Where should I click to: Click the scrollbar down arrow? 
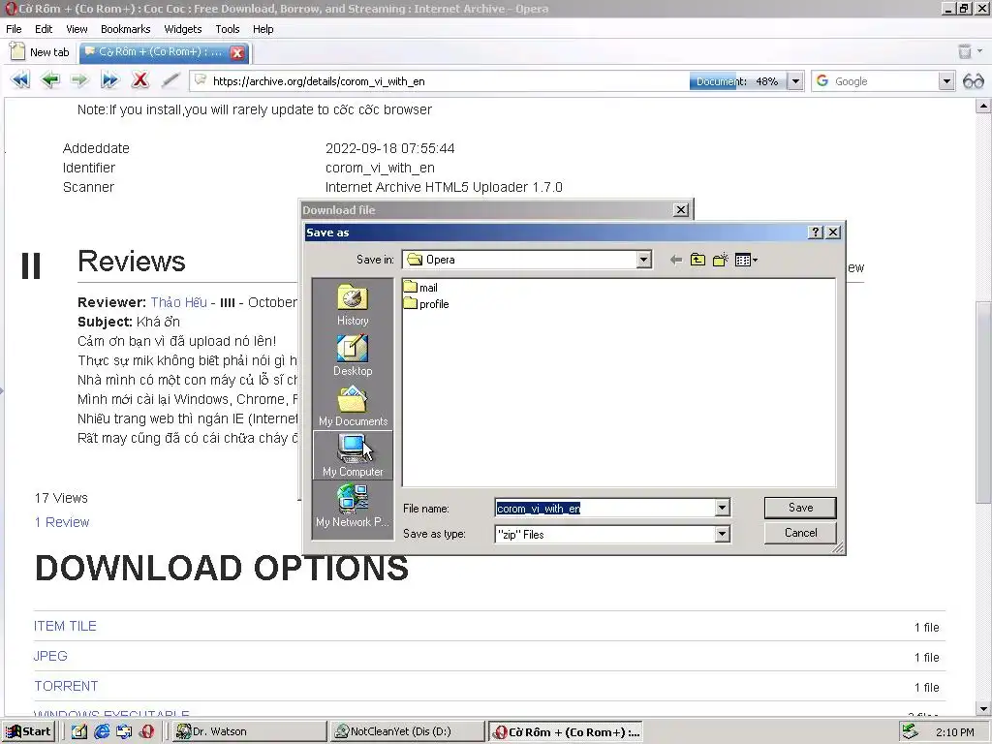pos(983,708)
